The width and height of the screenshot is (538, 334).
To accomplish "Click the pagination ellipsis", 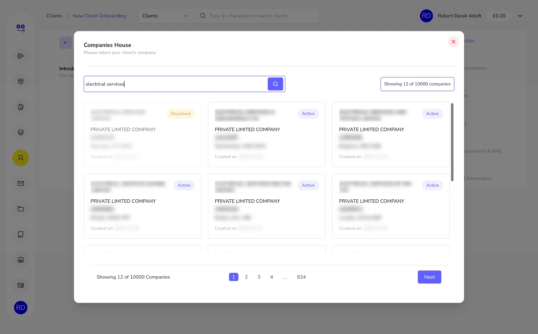I will pos(285,277).
